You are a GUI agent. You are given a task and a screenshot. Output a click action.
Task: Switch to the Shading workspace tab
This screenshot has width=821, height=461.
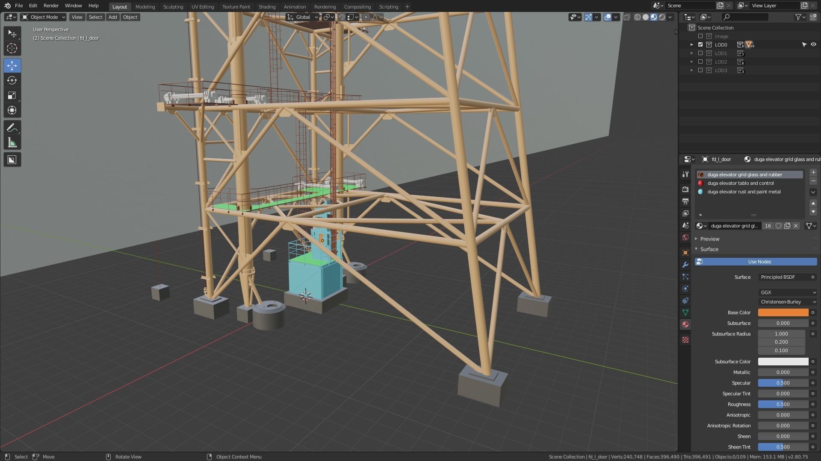267,7
